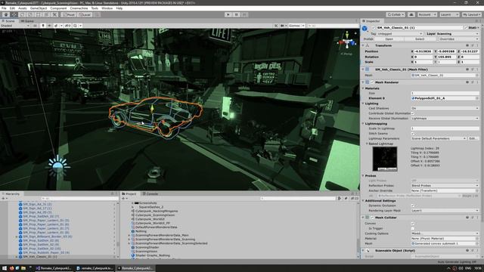484x272 pixels.
Task: Toggle Mesh Renderer enabled checkbox
Action: pos(372,82)
